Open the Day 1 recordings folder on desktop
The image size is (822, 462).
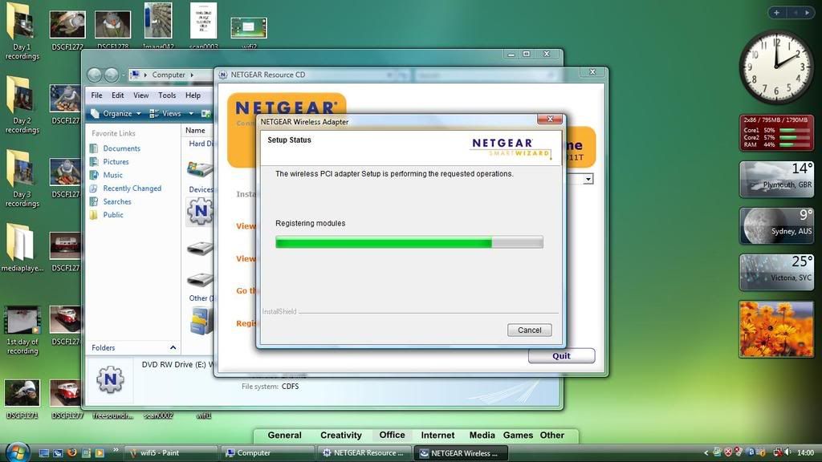tap(21, 31)
